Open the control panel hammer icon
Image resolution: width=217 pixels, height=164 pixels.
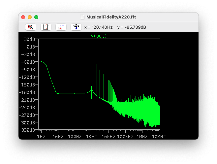[x=76, y=27]
